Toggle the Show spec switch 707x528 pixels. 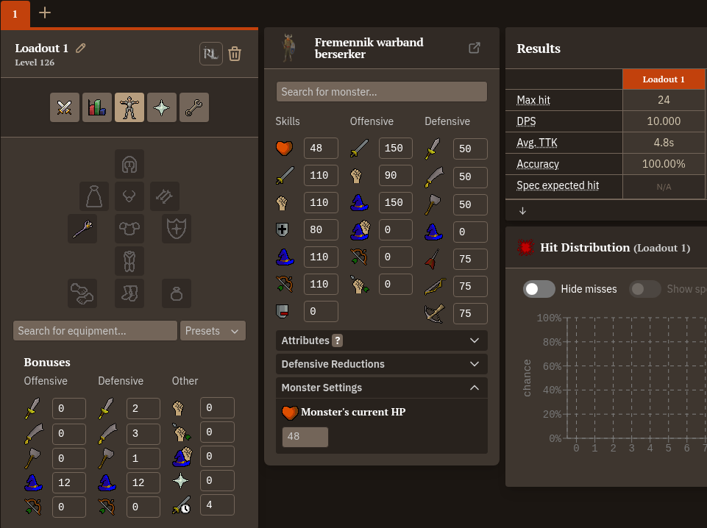click(645, 289)
